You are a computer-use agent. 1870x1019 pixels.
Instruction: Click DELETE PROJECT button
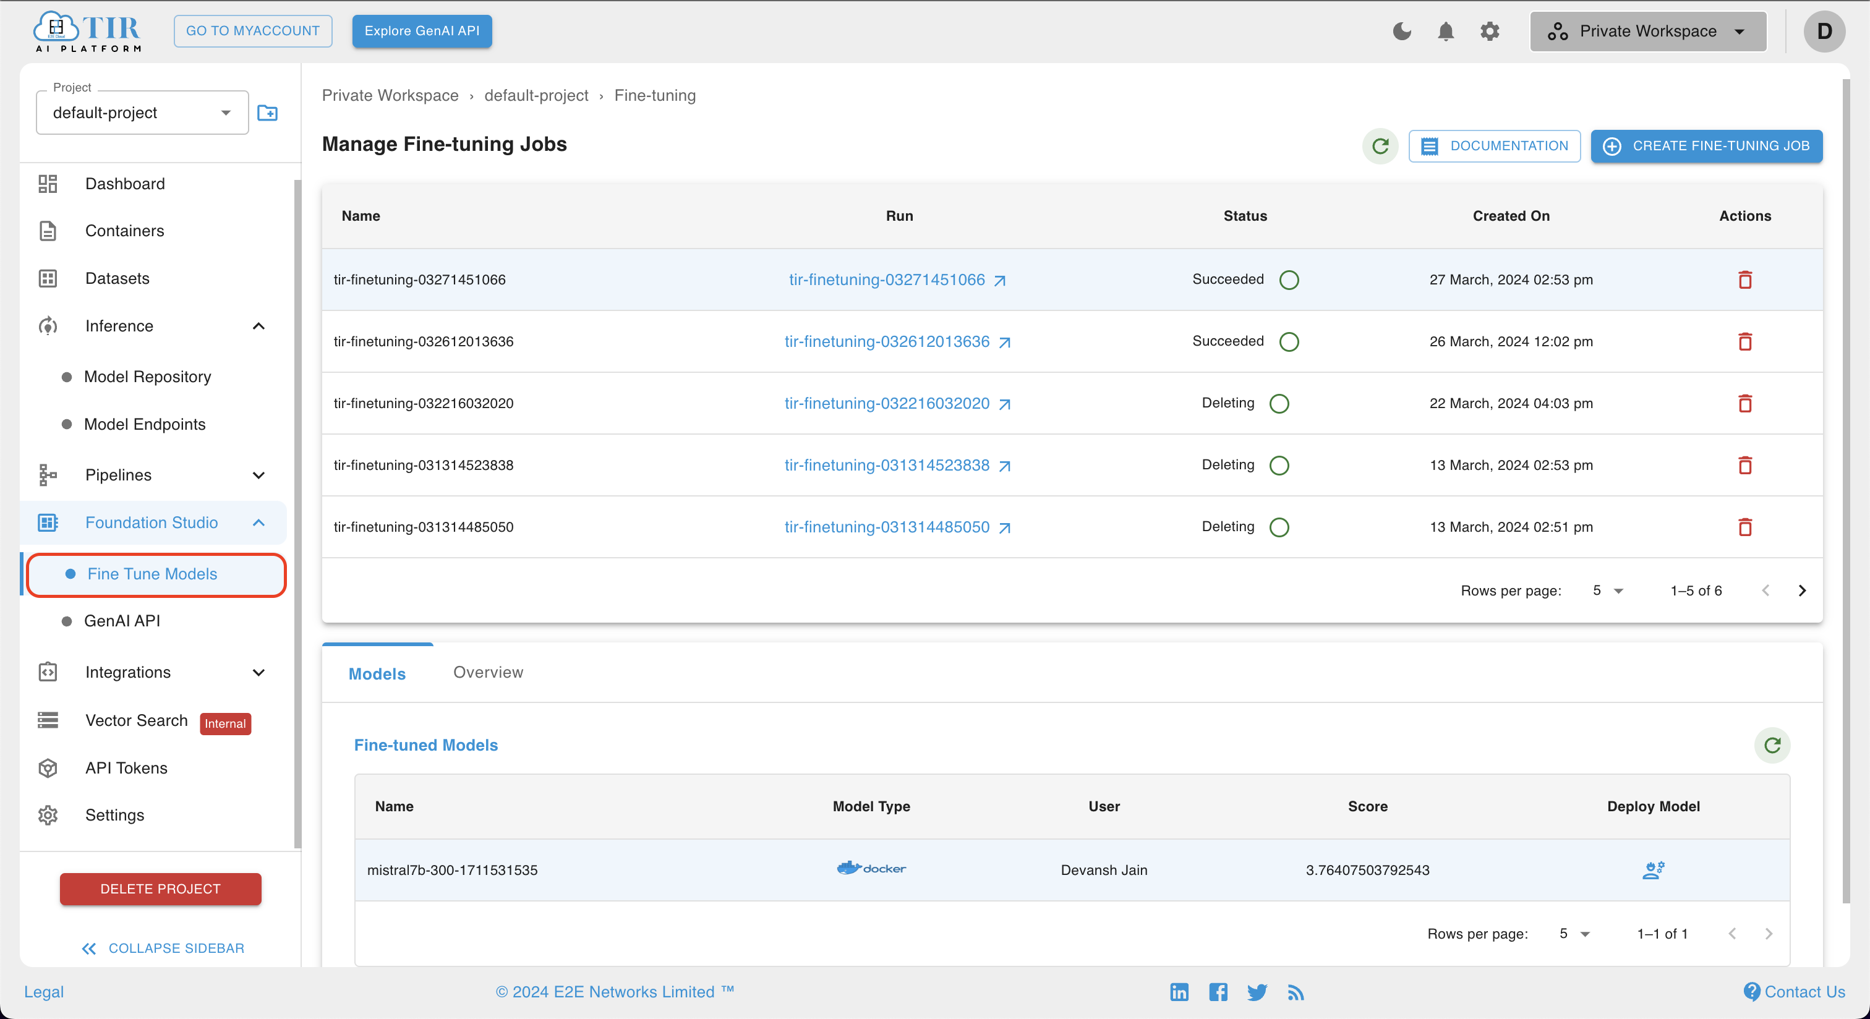click(x=160, y=889)
